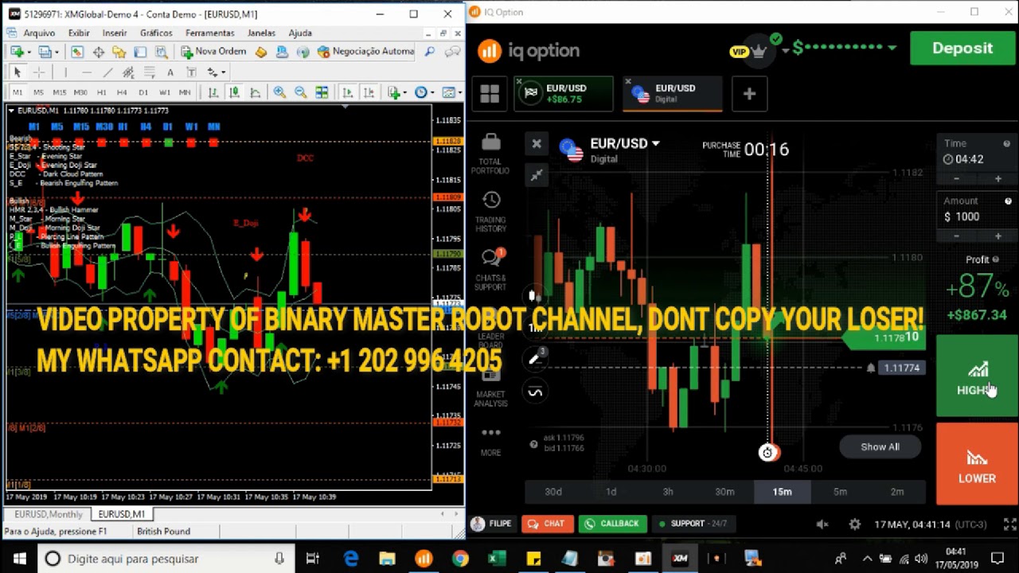Zoom in on the MetaTrader chart

pyautogui.click(x=279, y=92)
